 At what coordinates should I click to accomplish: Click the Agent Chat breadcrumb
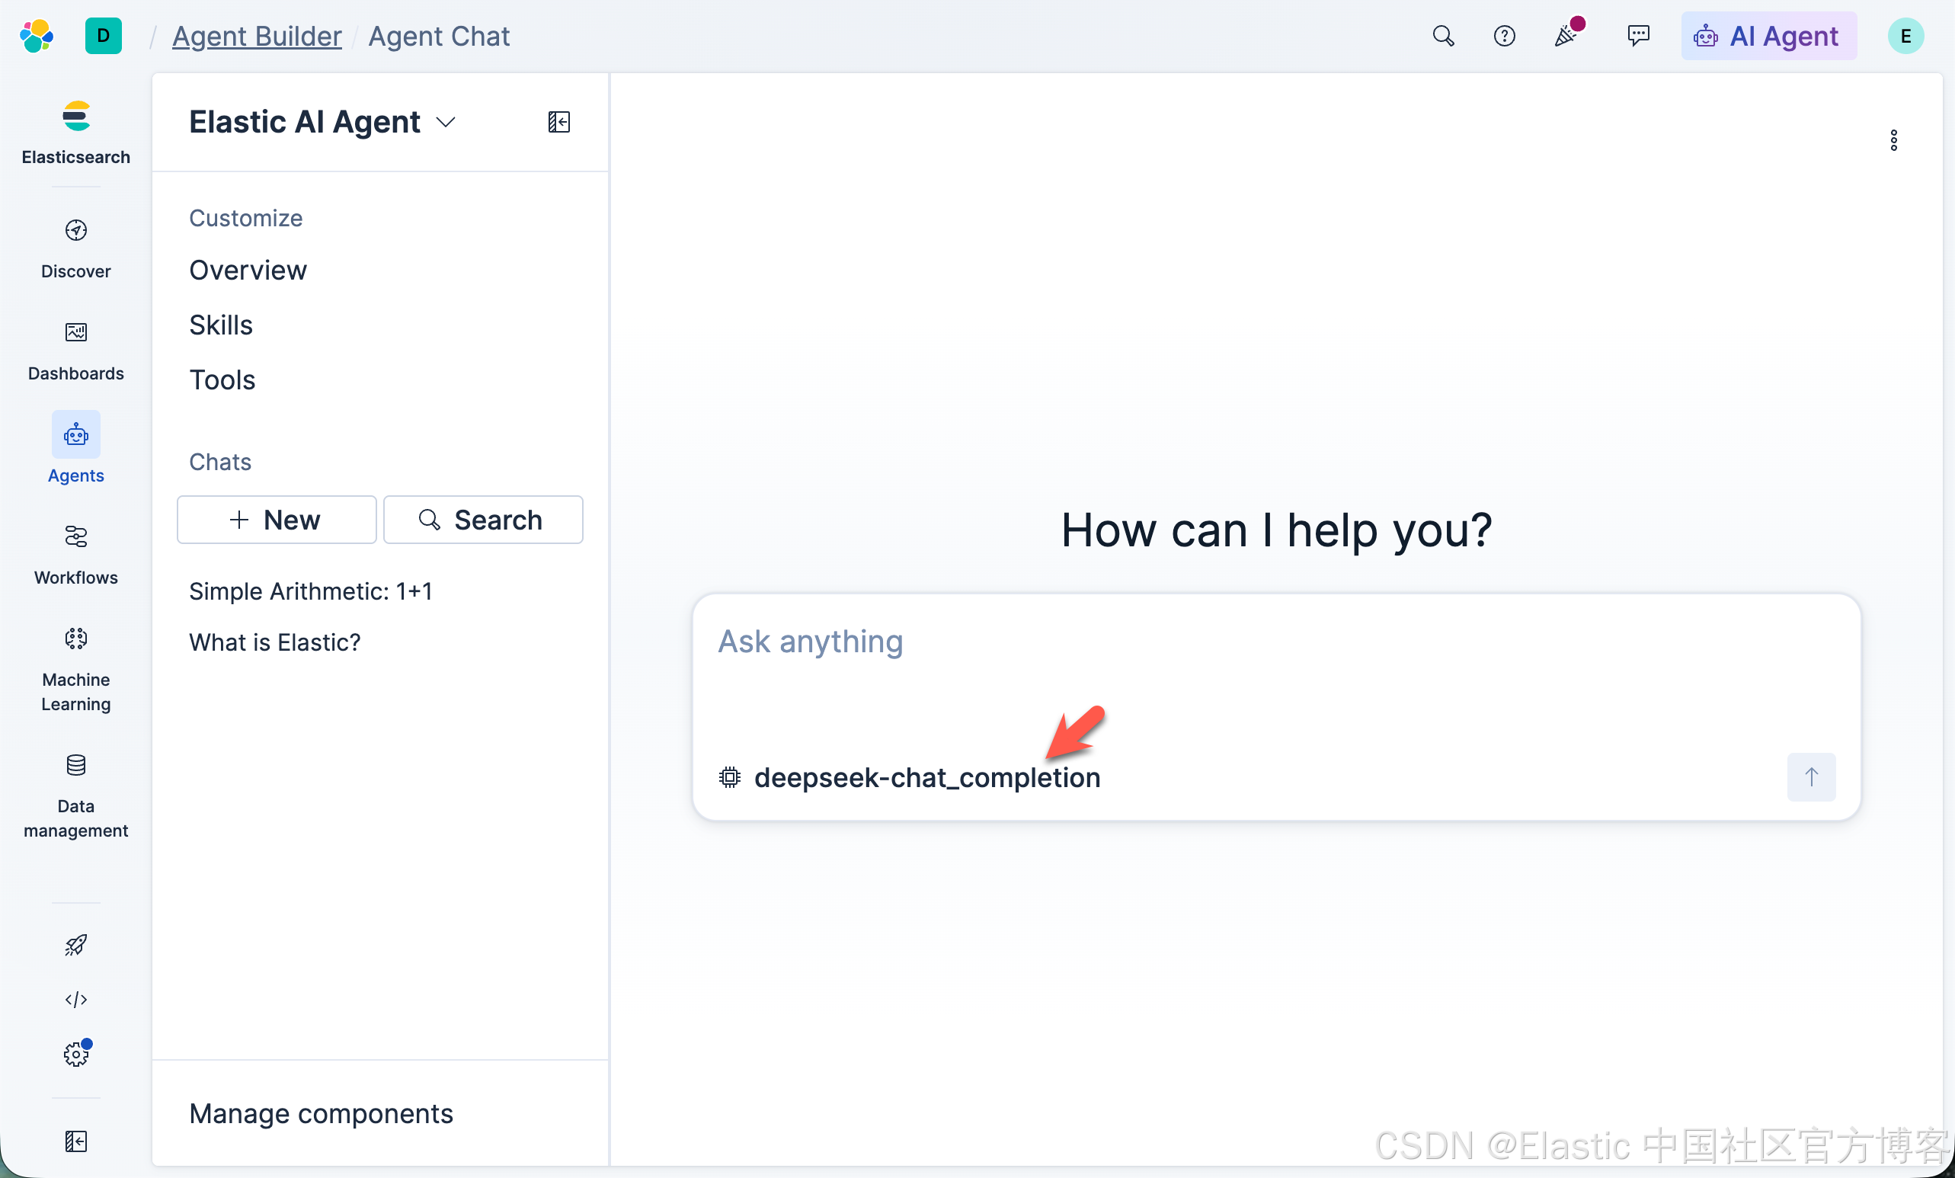pyautogui.click(x=439, y=36)
